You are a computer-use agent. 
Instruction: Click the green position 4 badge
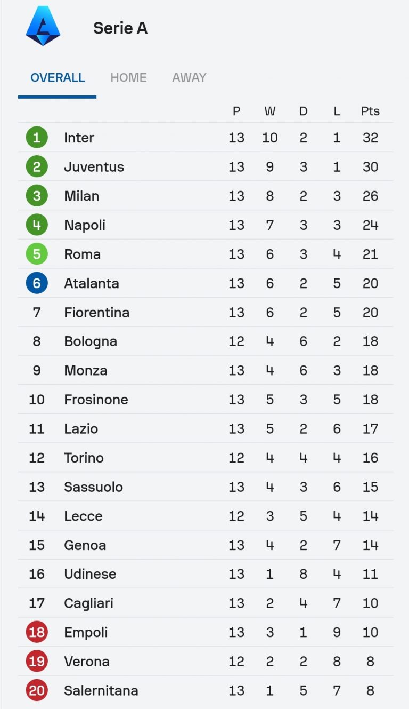pyautogui.click(x=37, y=225)
